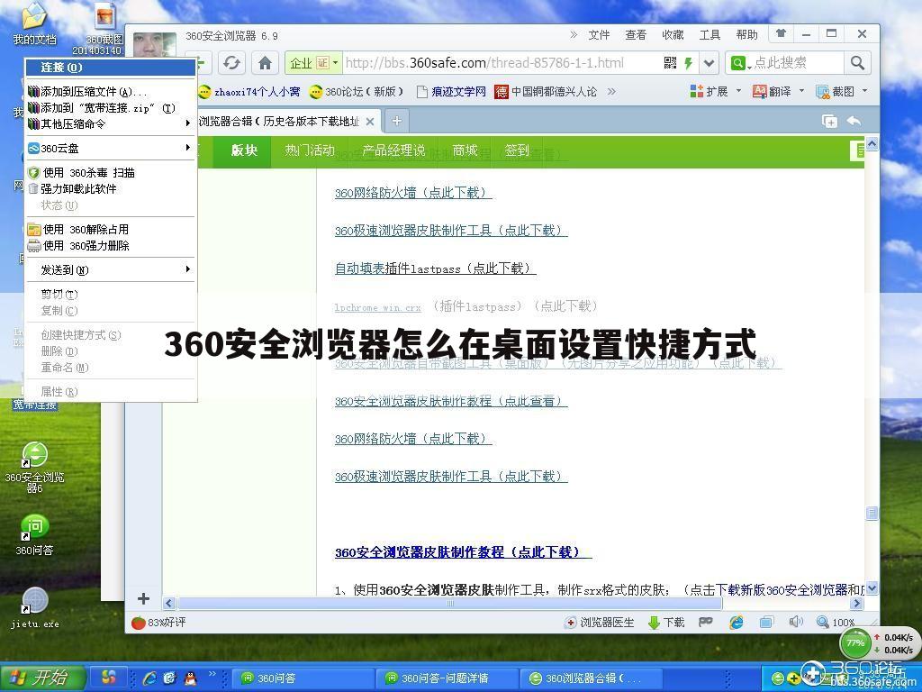Screen dimensions: 922x692
Task: Open the 浏览器医生 (Browser Doctor) icon
Action: click(x=600, y=622)
